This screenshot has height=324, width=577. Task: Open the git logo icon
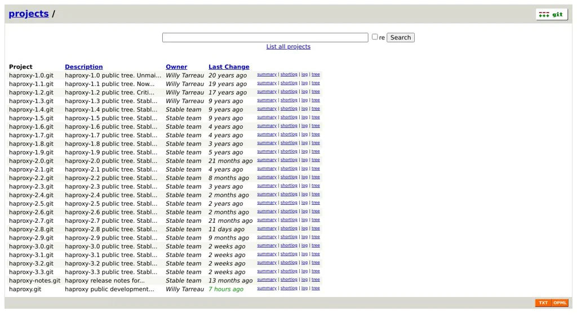coord(551,14)
